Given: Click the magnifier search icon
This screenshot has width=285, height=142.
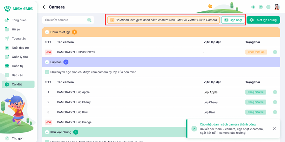Looking at the screenshot, I should (89, 20).
